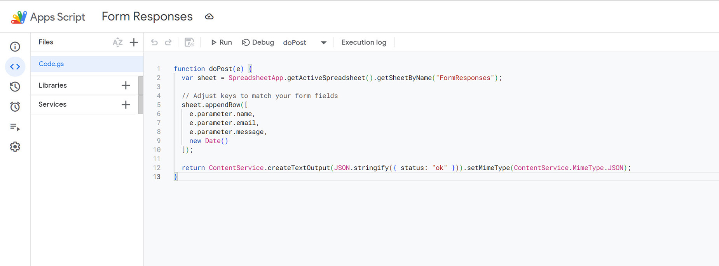Open the Execution log

point(364,42)
